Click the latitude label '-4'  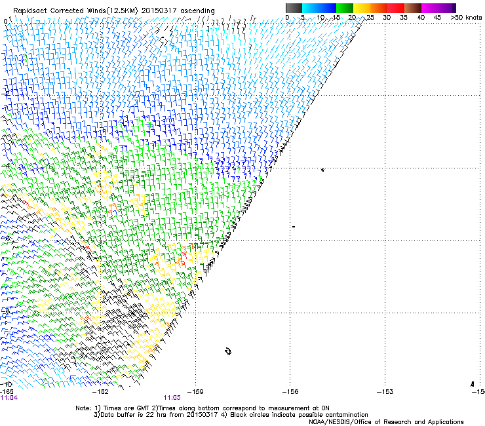[x=6, y=166]
